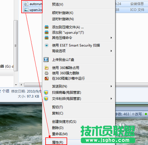The height and width of the screenshot is (145, 148).
Task: Expand the 文件粉碎(电脑管家) submenu arrow
Action: click(x=111, y=99)
